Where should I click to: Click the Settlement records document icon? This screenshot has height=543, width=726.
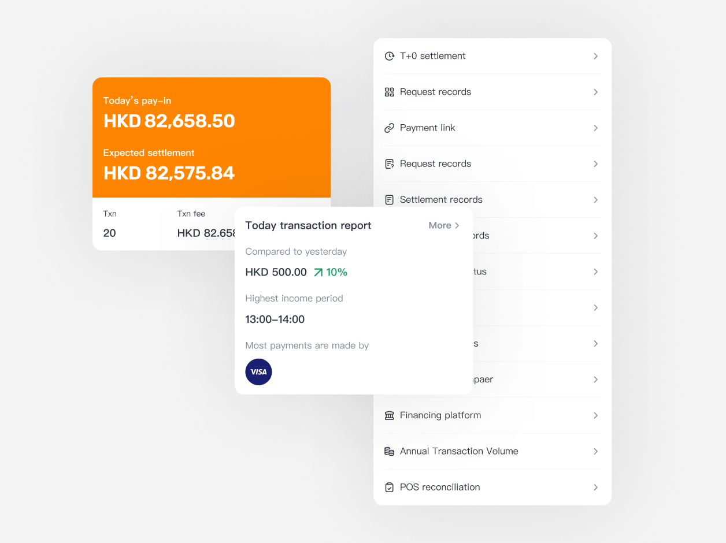[390, 200]
